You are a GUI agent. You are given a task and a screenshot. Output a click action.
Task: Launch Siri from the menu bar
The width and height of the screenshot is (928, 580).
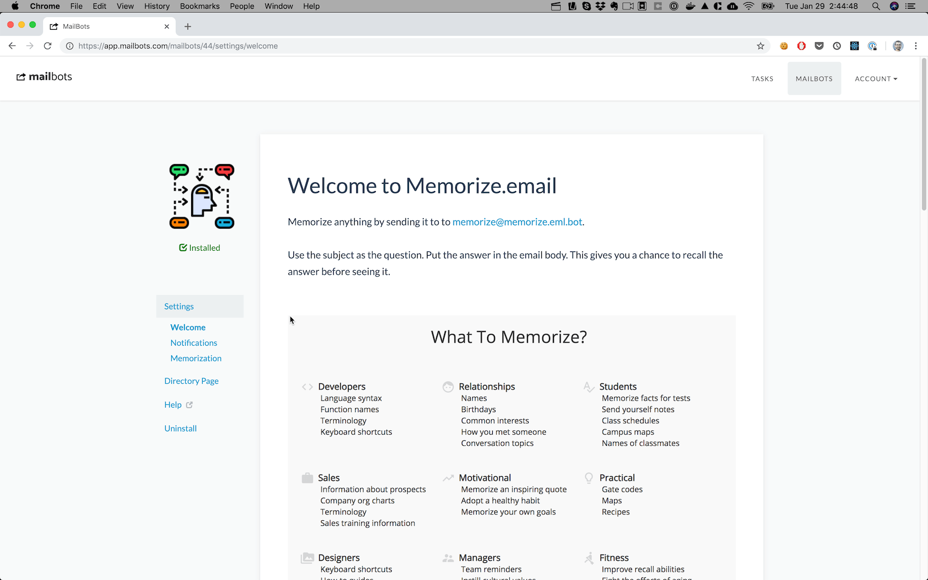(894, 6)
